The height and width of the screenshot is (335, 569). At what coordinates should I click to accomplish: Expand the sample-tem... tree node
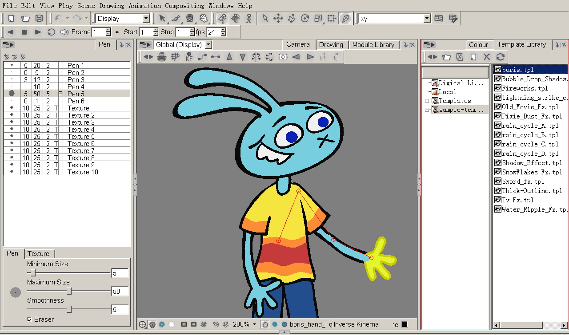click(x=427, y=110)
